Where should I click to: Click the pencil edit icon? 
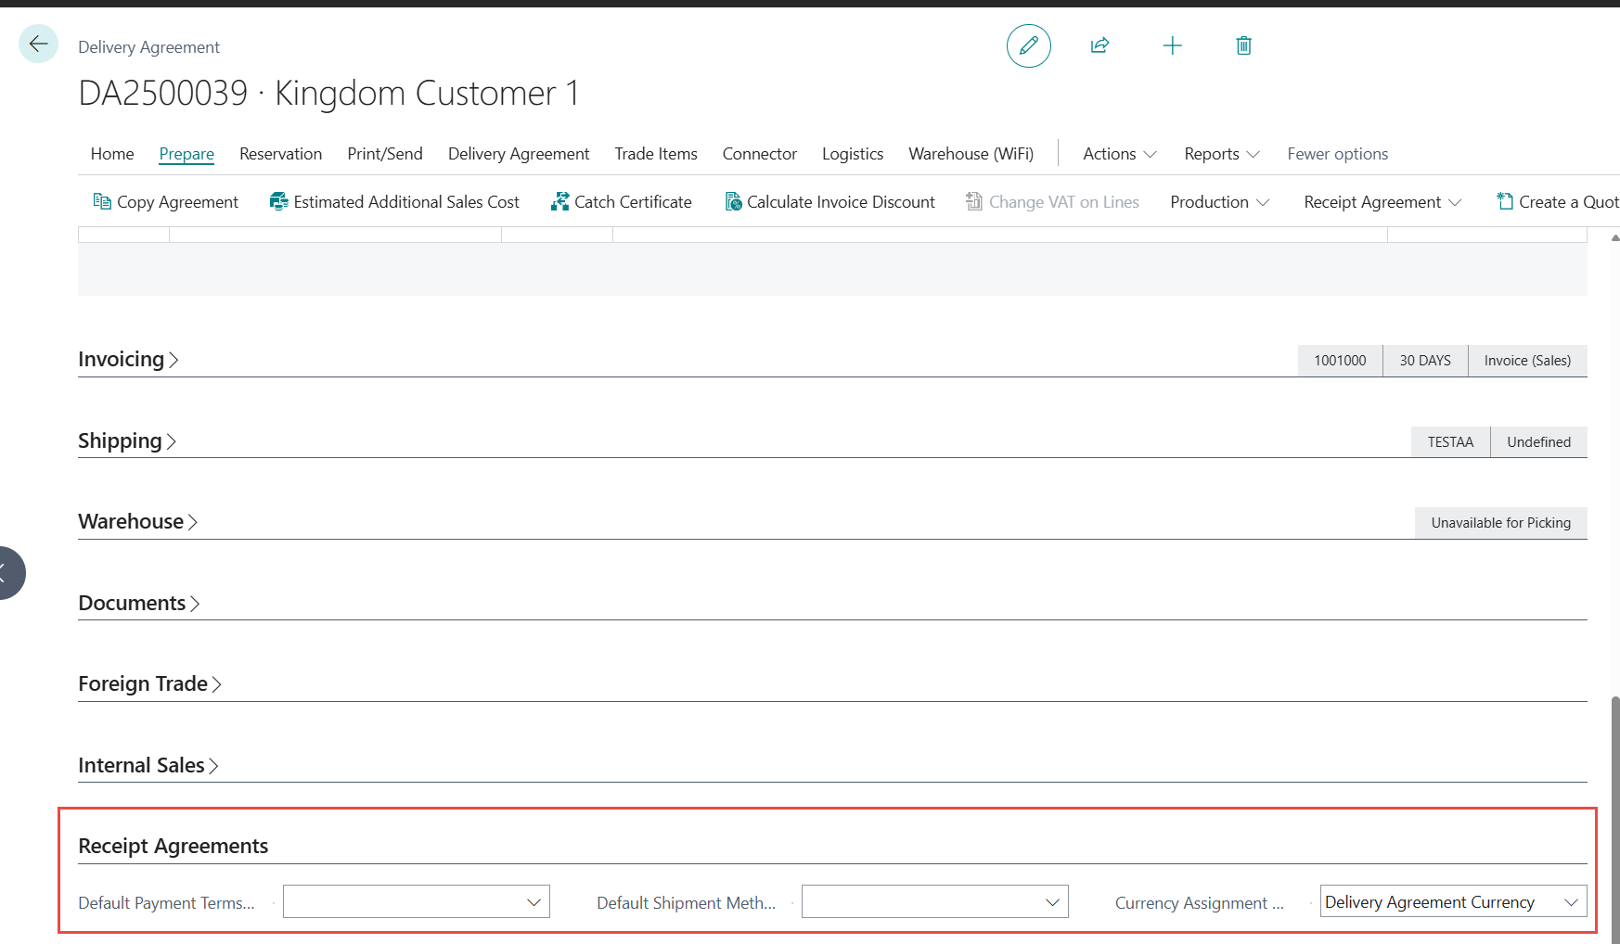[x=1028, y=45]
